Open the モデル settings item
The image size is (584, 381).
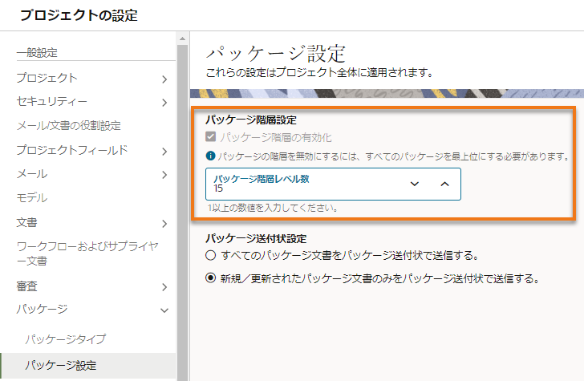[x=32, y=197]
